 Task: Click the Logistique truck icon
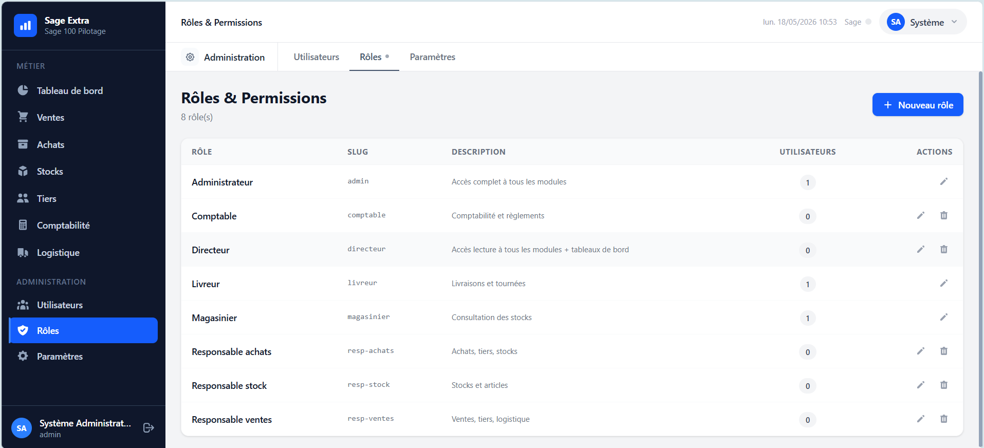coord(23,252)
